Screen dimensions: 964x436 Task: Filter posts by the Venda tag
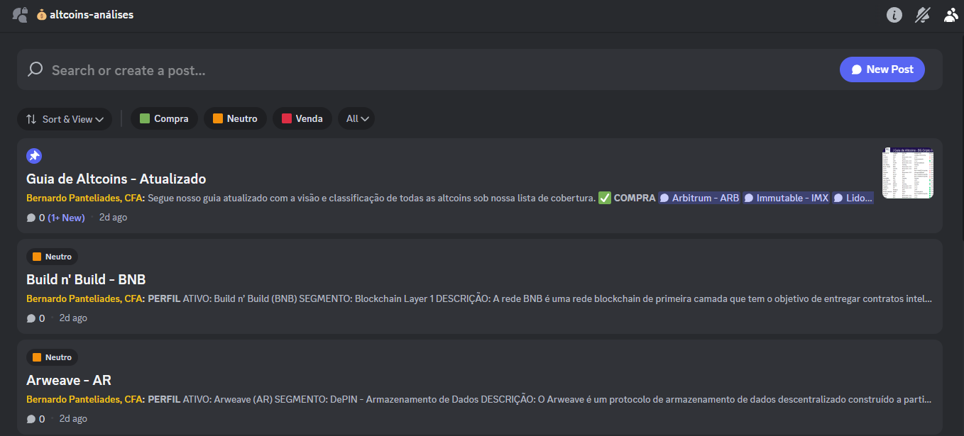(x=302, y=118)
